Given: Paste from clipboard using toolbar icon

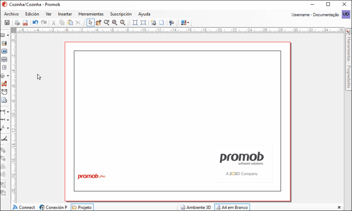Looking at the screenshot, I should [x=70, y=23].
